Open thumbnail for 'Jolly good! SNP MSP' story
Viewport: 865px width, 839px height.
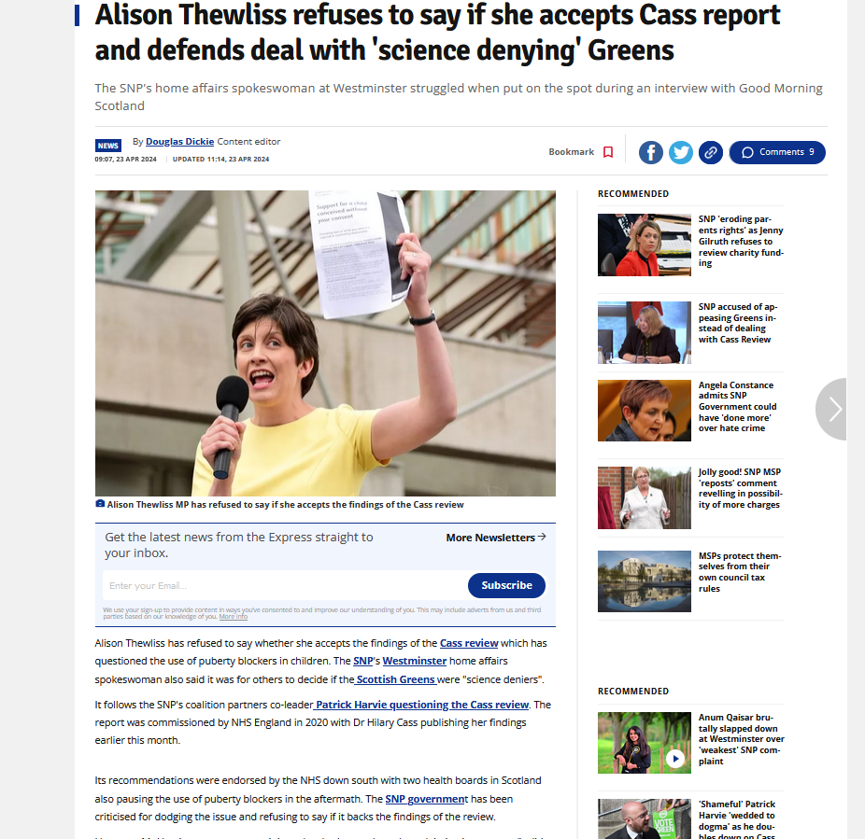pyautogui.click(x=645, y=497)
